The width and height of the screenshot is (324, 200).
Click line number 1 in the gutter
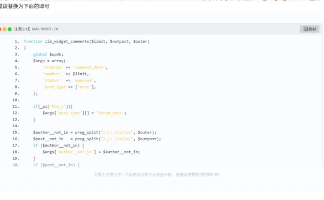click(17, 42)
